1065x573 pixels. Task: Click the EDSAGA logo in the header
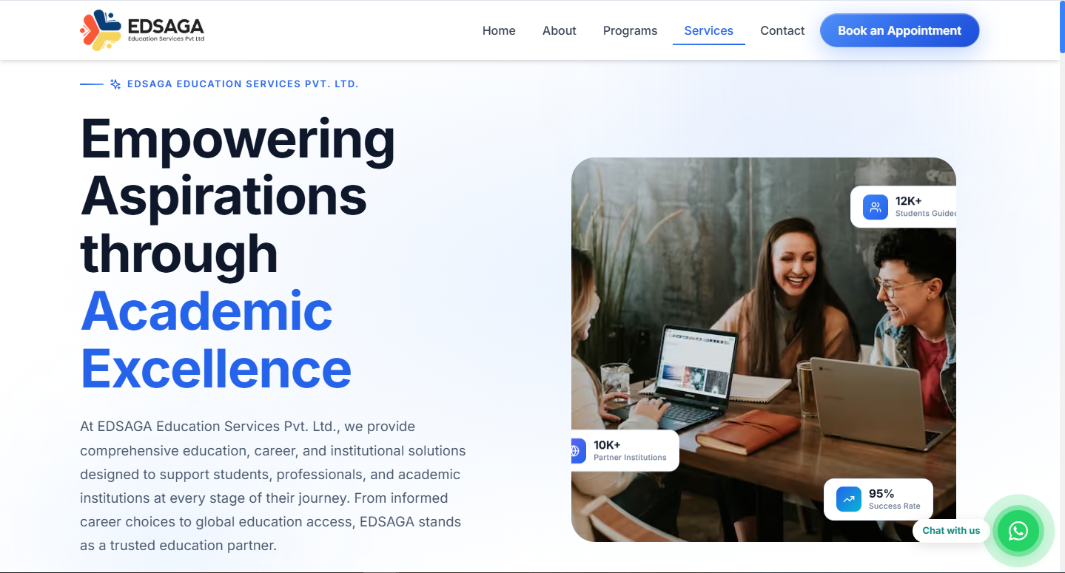point(142,30)
